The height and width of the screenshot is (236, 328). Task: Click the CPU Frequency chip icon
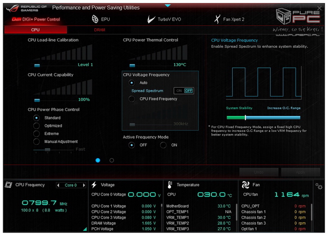(x=9, y=185)
